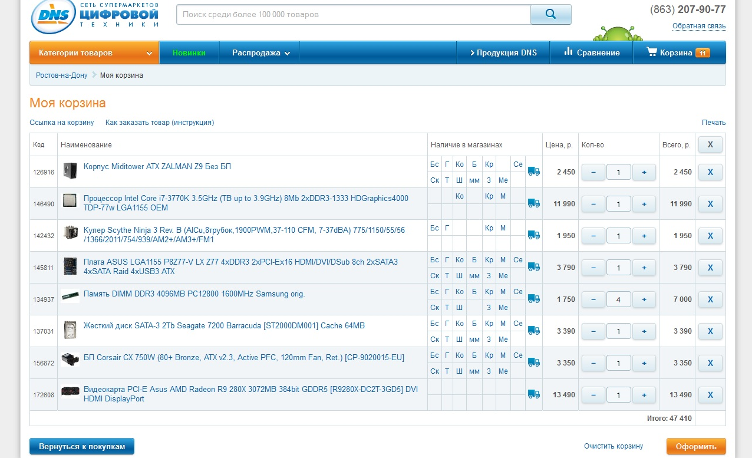Open Жесткий диск Seagate Barracuda product link
The height and width of the screenshot is (458, 752).
(224, 326)
